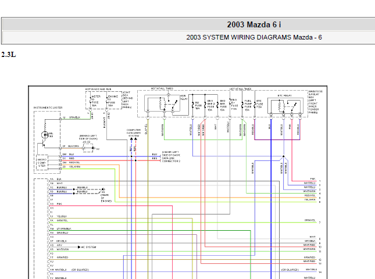Click the JC-02 joint connector symbol
The width and height of the screenshot is (375, 279).
point(88,149)
